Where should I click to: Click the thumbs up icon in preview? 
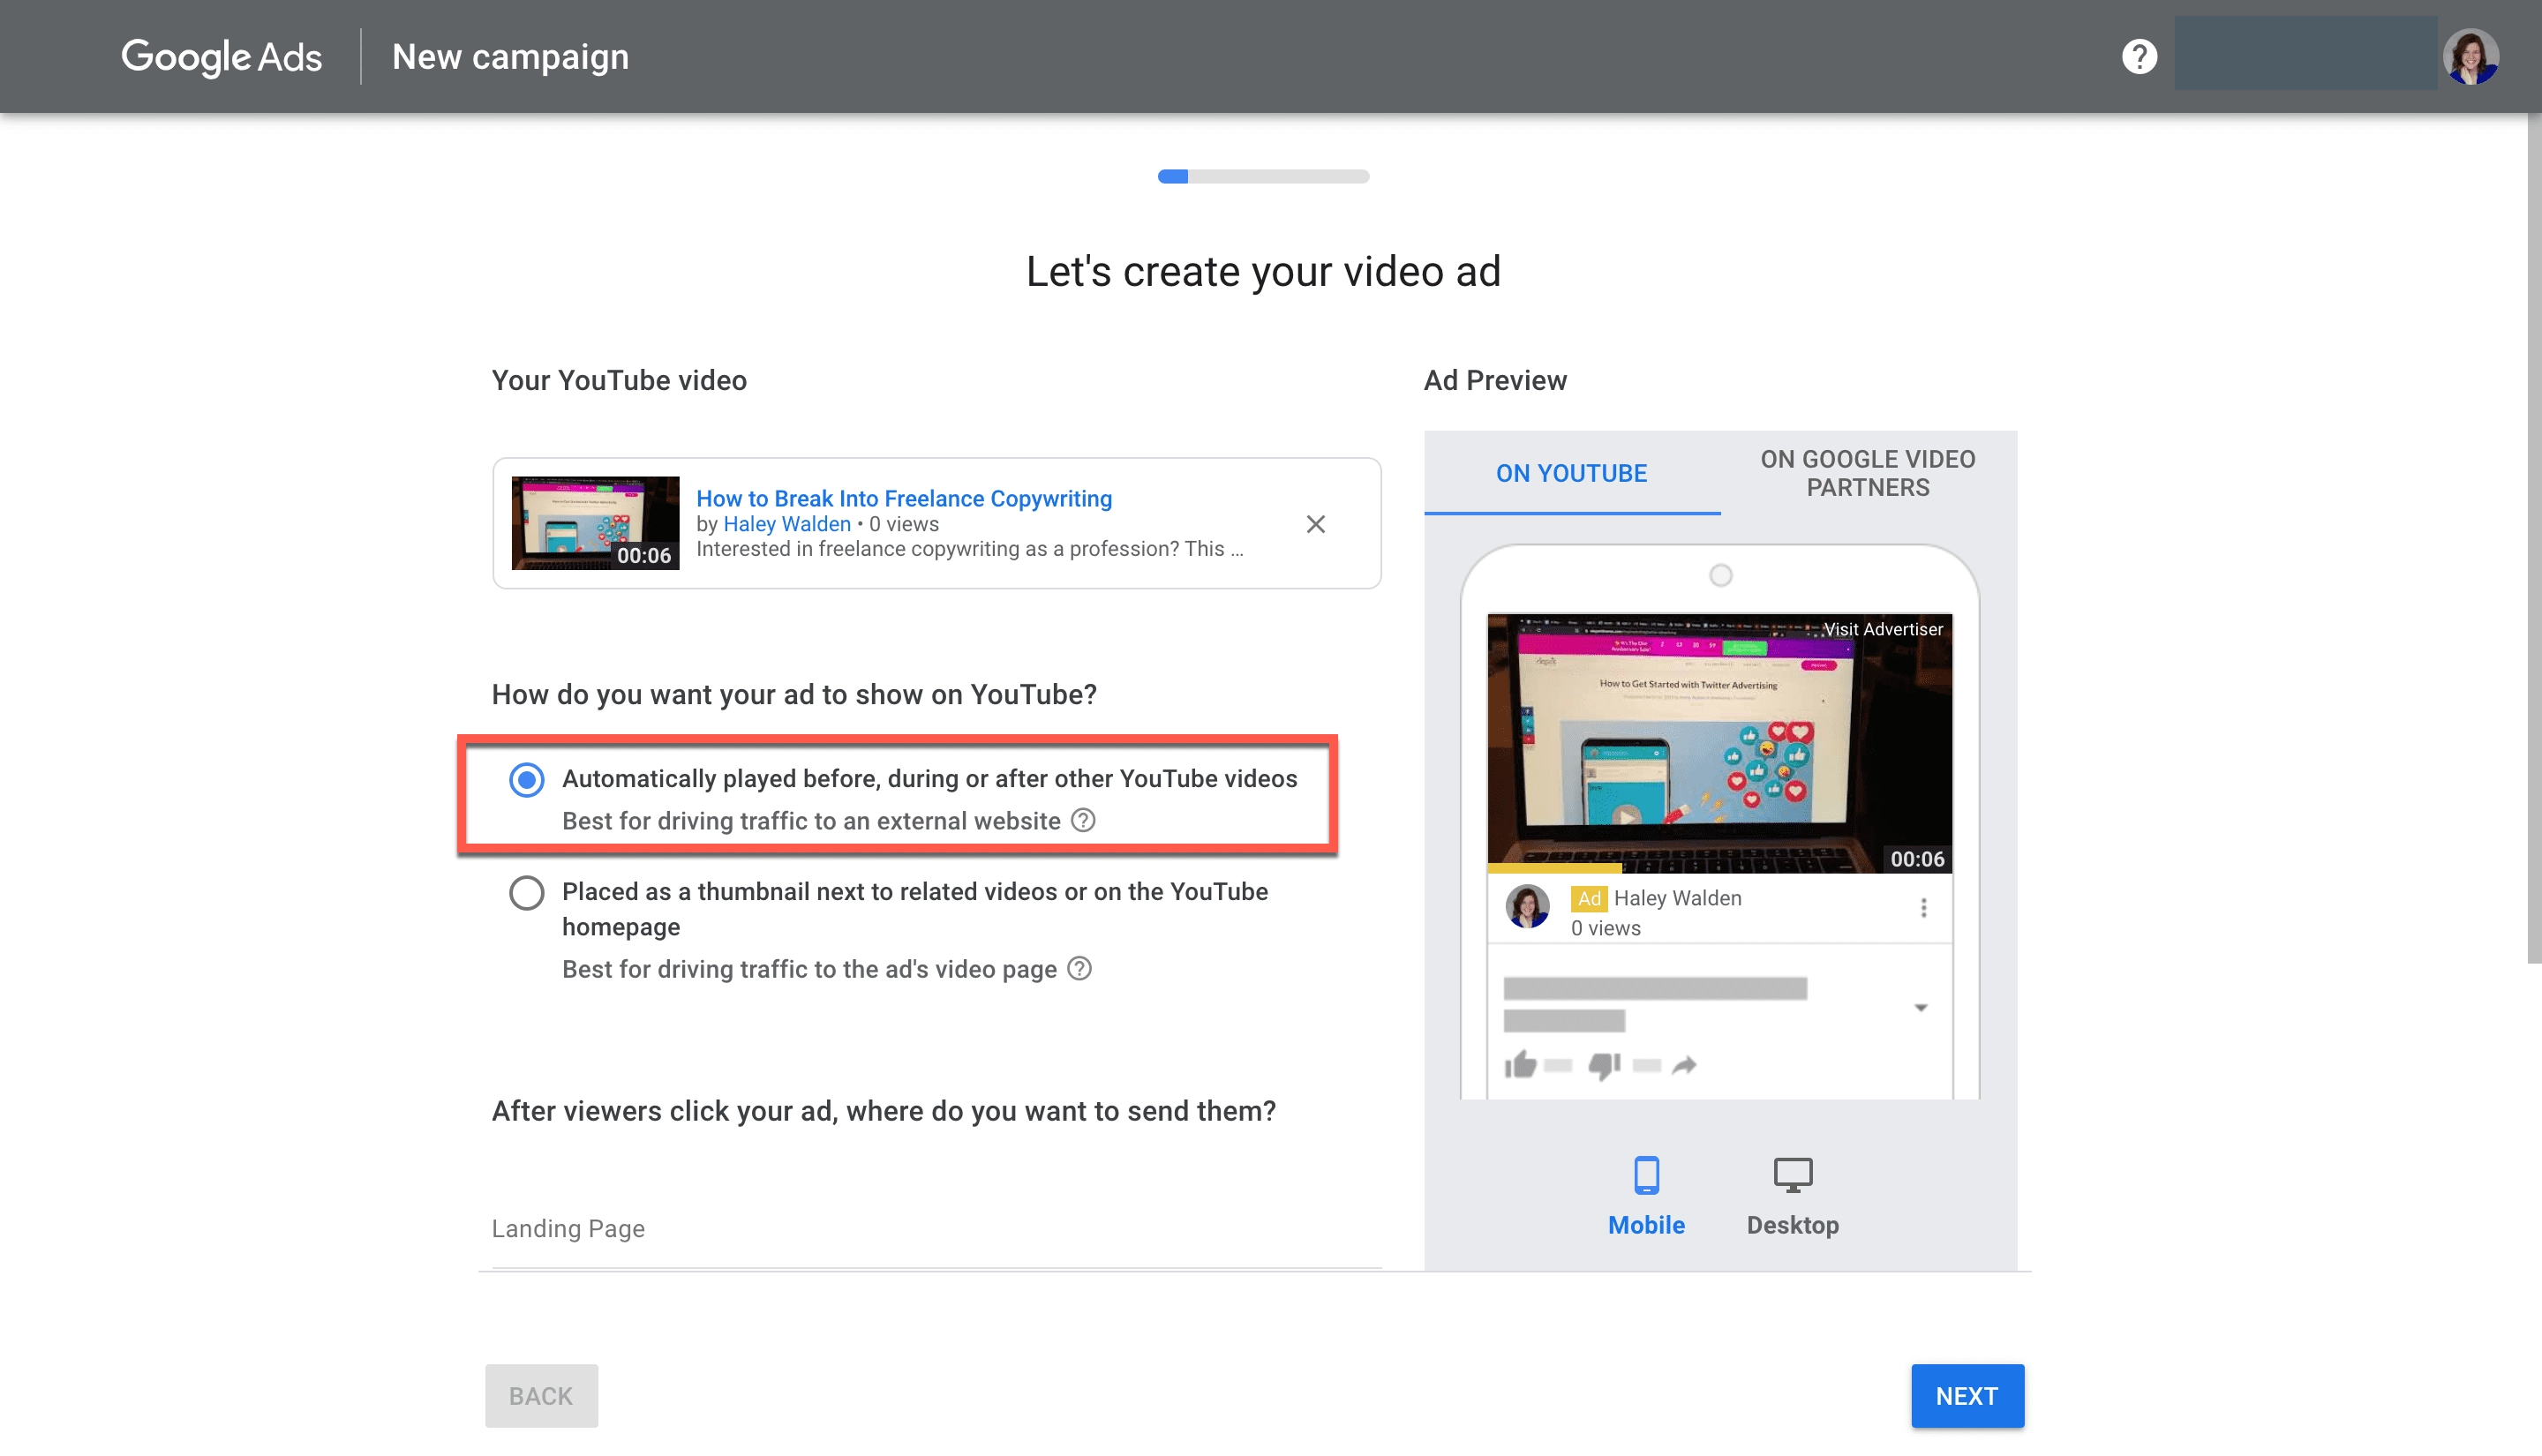[x=1523, y=1064]
